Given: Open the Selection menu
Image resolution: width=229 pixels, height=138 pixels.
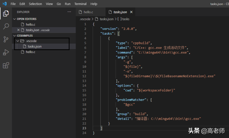Looking at the screenshot, I should pos(35,4).
